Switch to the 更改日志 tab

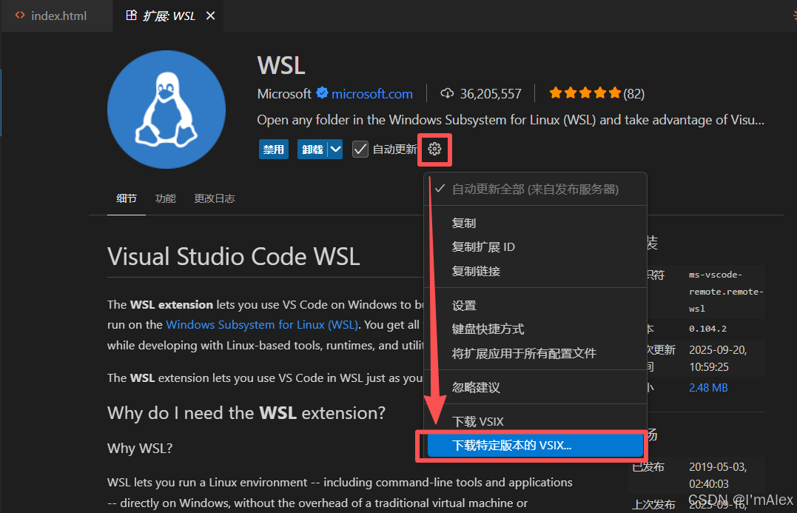pyautogui.click(x=215, y=198)
